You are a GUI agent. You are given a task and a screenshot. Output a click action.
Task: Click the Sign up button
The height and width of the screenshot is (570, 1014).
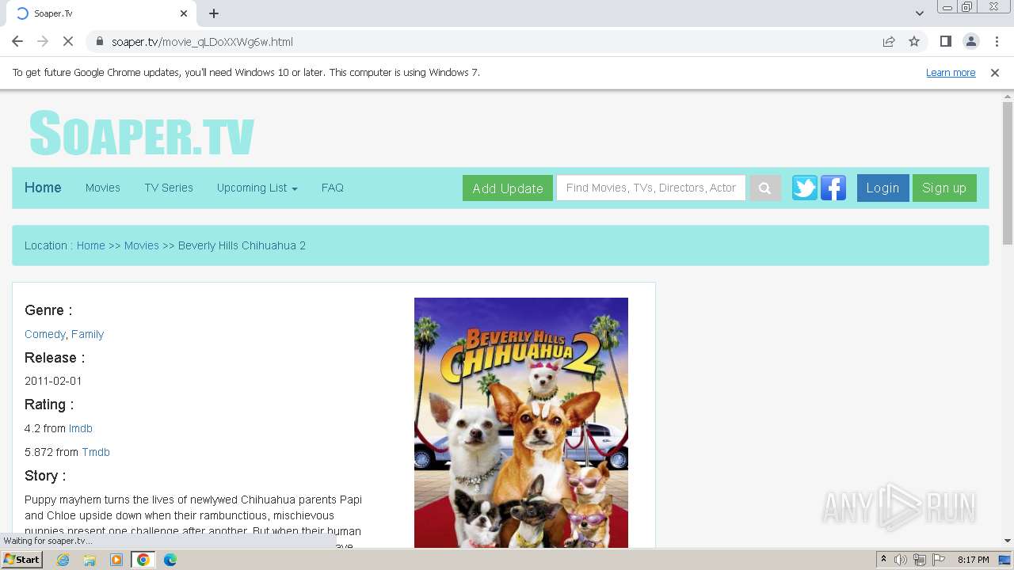944,188
